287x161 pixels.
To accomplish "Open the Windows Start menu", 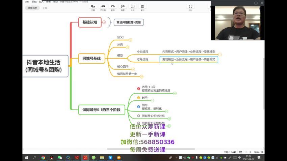I will 26,158.
